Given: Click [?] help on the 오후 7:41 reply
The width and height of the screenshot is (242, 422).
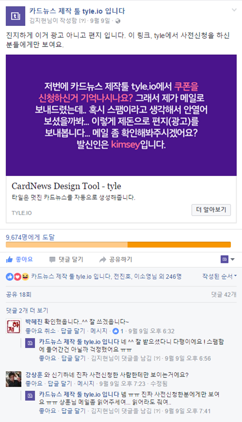Looking at the screenshot, I should (x=157, y=411).
